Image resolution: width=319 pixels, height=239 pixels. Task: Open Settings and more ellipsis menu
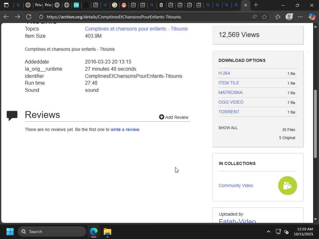point(300,17)
